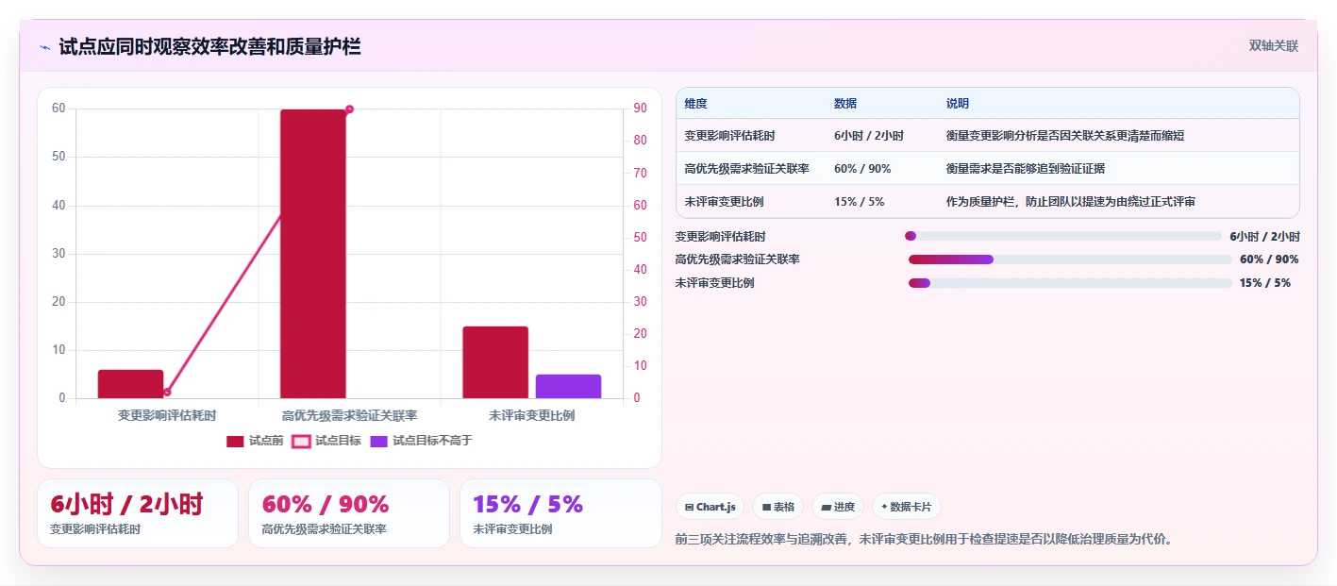This screenshot has width=1337, height=586.
Task: Click the 未评审变更比例 progress bar
Action: pyautogui.click(x=1070, y=283)
